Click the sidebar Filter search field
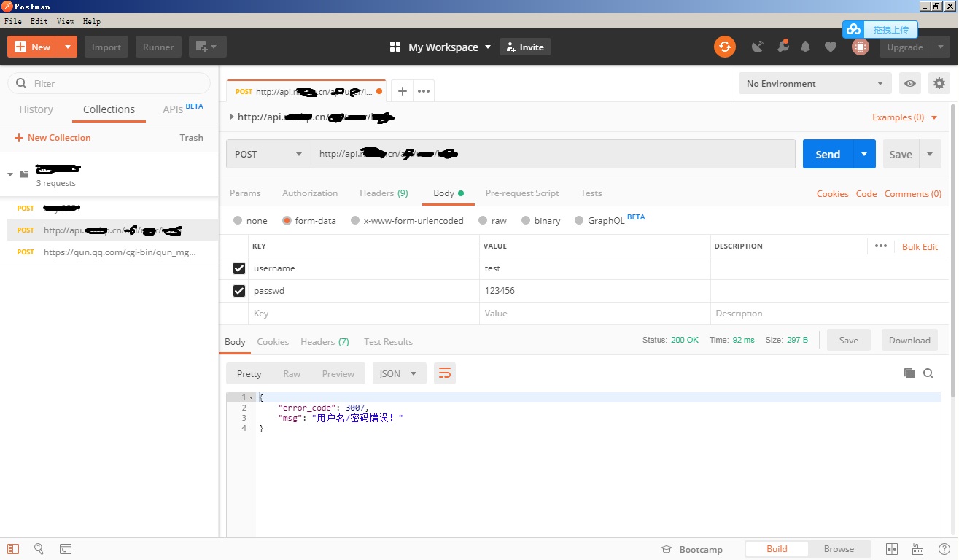Viewport: 959px width, 560px height. (x=109, y=83)
